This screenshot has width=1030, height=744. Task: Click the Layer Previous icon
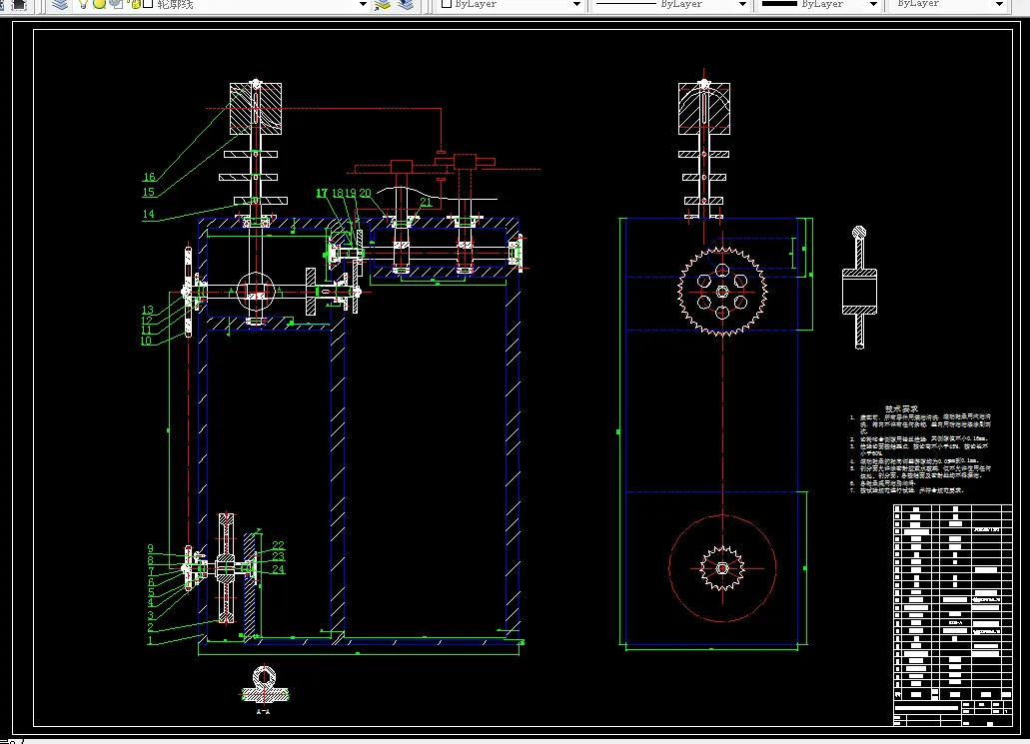406,4
